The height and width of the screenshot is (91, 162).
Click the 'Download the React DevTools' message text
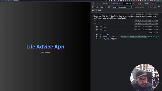(123, 16)
